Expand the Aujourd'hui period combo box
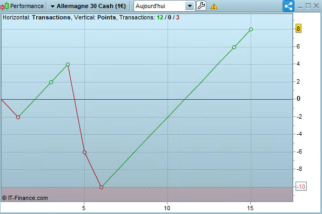322x214 pixels. [164, 6]
